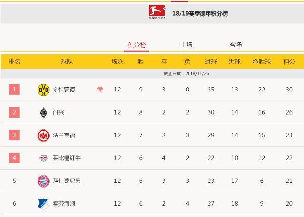Image resolution: width=304 pixels, height=217 pixels.
Task: Click the trophy icon beside 多特蒙德
Action: 100,90
